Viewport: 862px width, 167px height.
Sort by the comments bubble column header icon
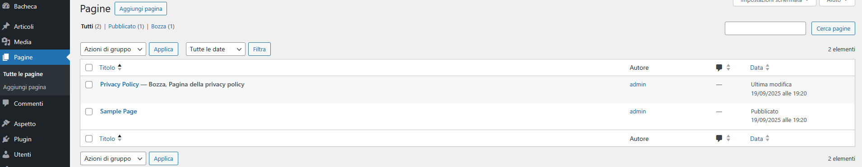pyautogui.click(x=719, y=68)
